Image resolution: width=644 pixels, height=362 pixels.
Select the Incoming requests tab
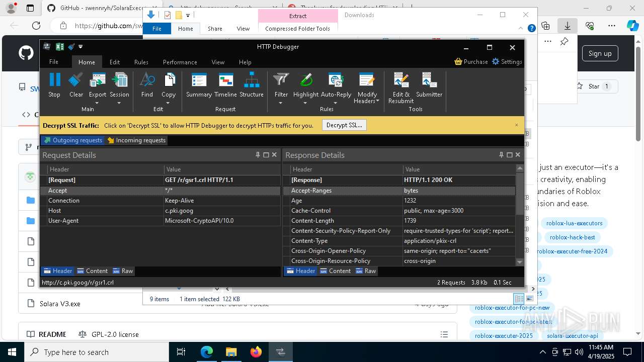(x=136, y=140)
